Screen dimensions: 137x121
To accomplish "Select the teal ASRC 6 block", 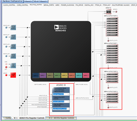I will [x=79, y=75].
